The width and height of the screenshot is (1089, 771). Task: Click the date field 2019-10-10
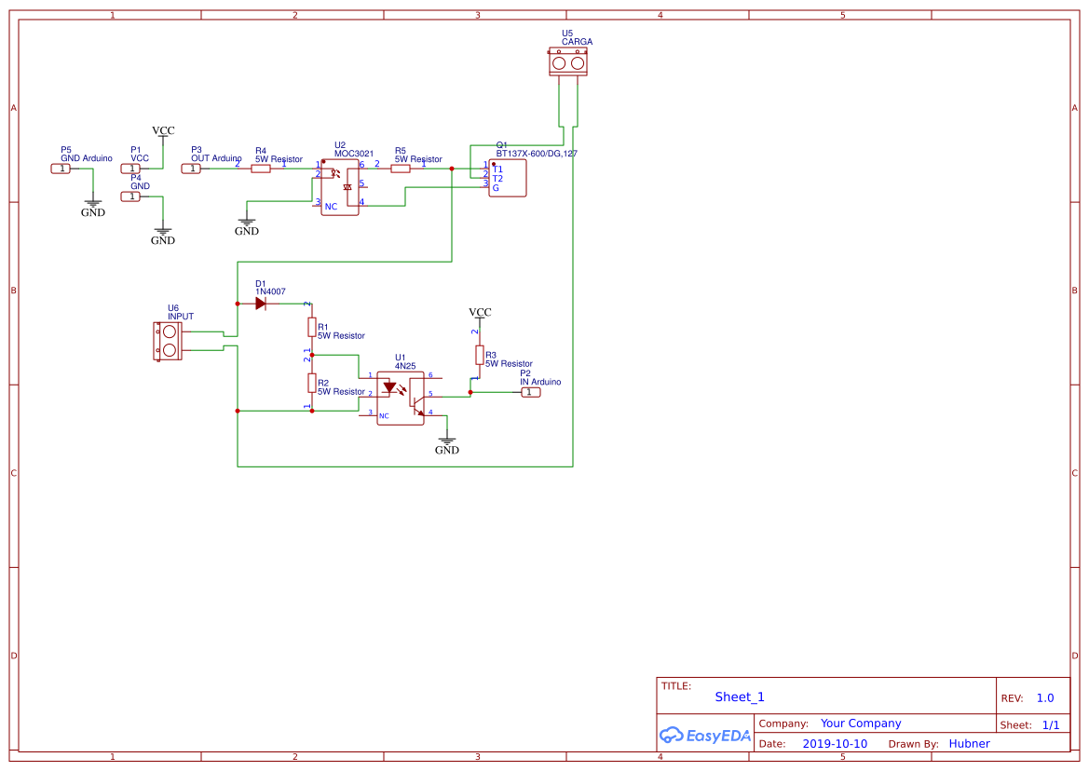835,743
